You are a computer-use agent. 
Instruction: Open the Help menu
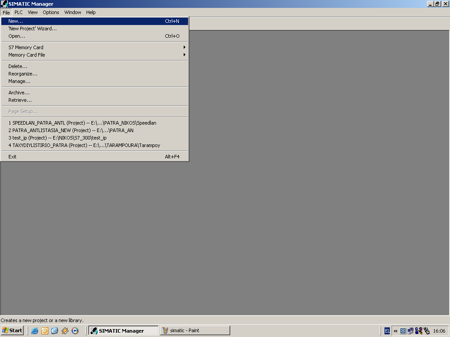(x=91, y=12)
